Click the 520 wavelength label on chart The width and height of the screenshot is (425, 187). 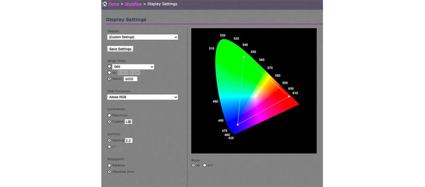[222, 35]
